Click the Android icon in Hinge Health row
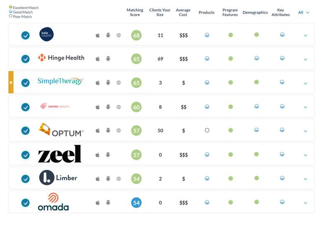 (x=108, y=59)
